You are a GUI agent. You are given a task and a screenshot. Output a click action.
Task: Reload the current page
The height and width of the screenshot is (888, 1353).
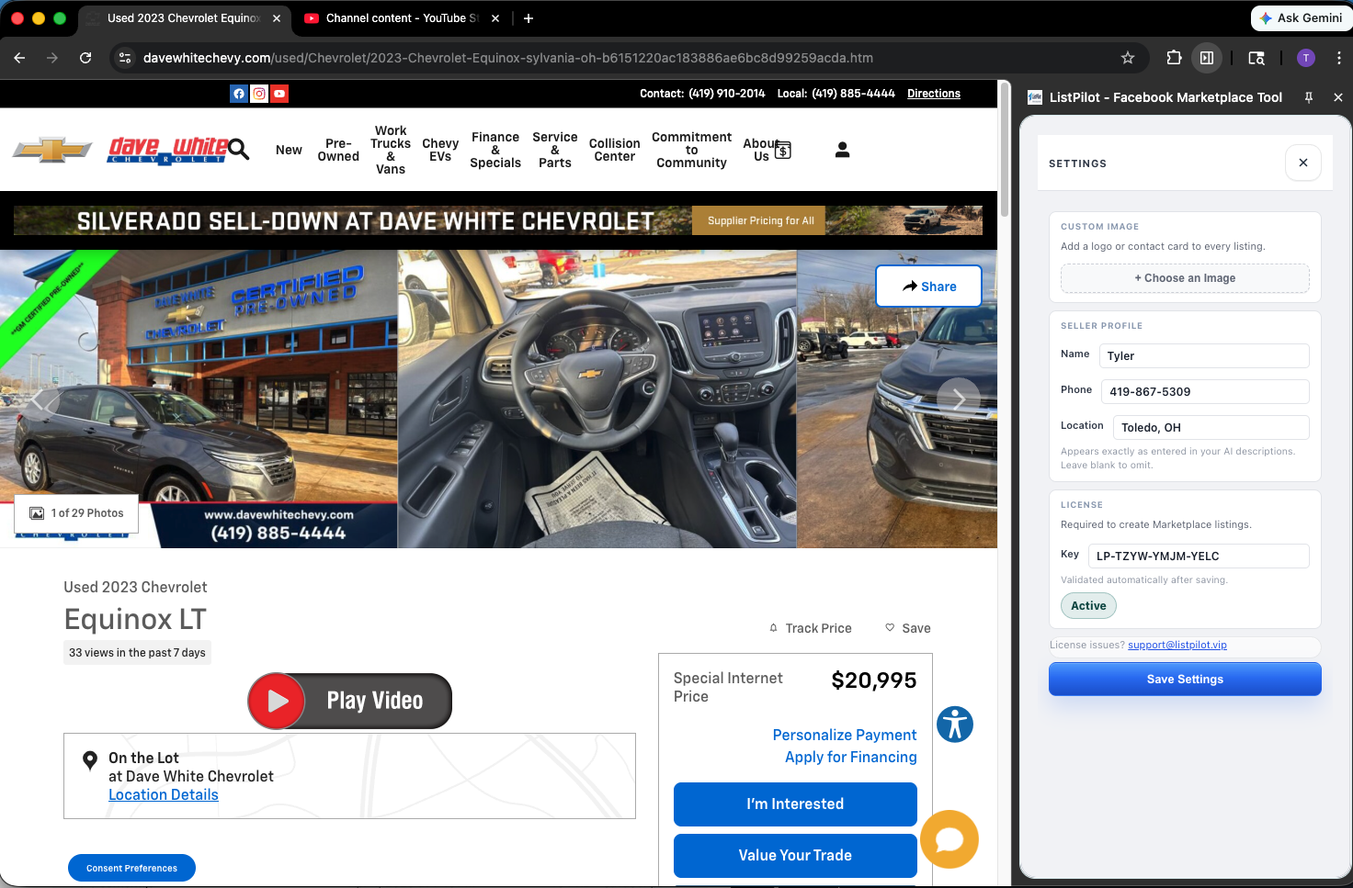[85, 58]
